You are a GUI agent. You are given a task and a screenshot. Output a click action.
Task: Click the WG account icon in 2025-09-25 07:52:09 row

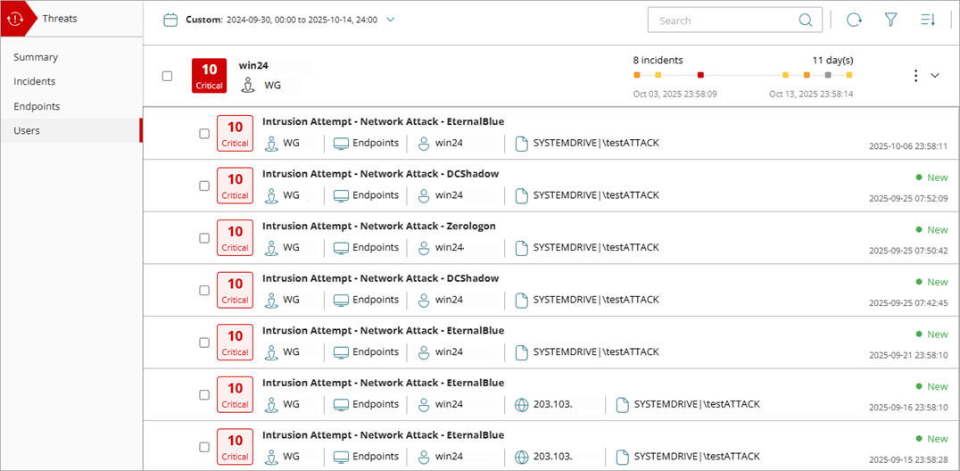pos(271,195)
